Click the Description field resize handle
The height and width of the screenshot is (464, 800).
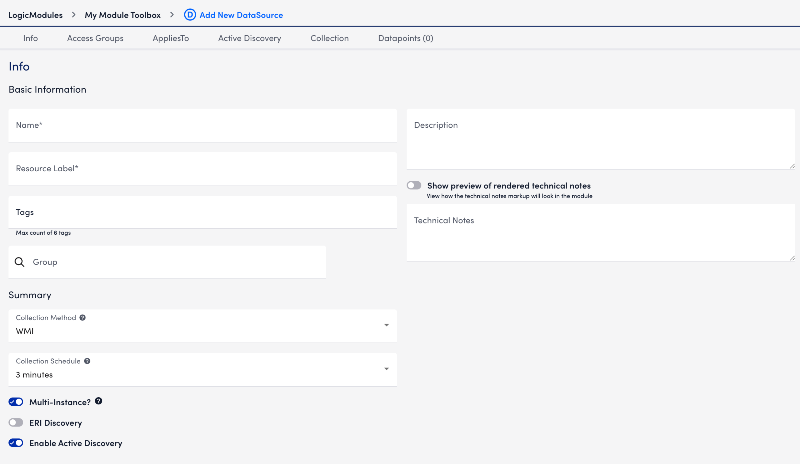point(792,166)
